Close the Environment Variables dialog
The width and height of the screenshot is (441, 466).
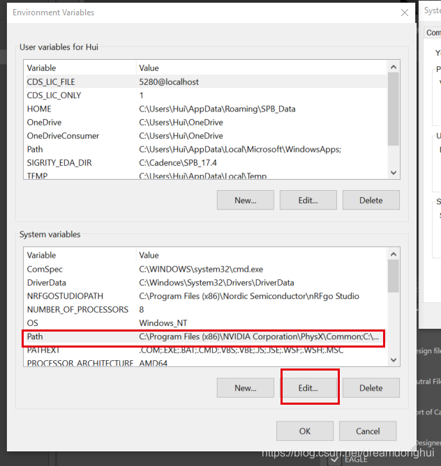[405, 13]
